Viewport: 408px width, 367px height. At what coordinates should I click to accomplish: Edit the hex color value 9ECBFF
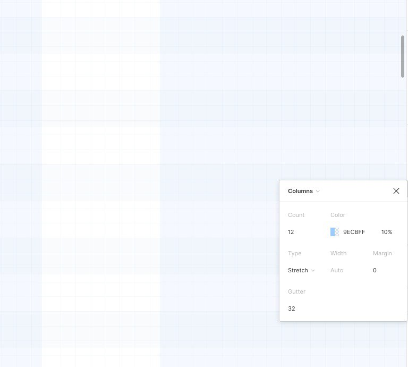[x=354, y=232]
